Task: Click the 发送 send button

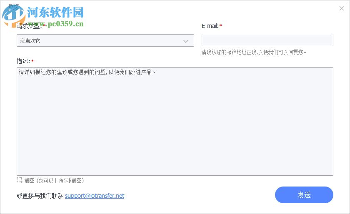Action: tap(304, 195)
